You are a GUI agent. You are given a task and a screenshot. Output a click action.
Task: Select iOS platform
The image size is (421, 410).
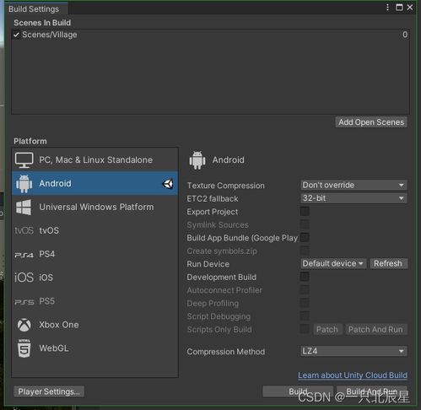tap(95, 278)
